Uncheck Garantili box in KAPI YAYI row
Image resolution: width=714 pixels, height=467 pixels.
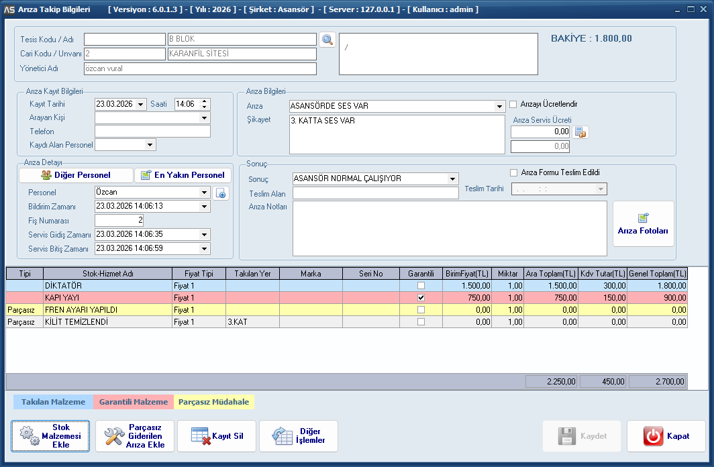coord(421,297)
